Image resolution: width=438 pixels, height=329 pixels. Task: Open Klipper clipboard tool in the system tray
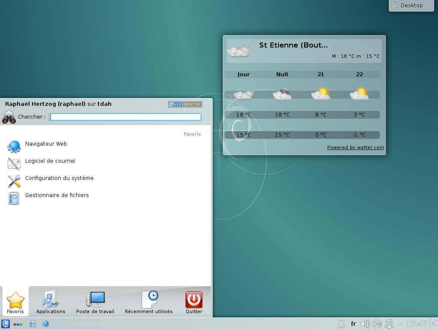click(341, 324)
